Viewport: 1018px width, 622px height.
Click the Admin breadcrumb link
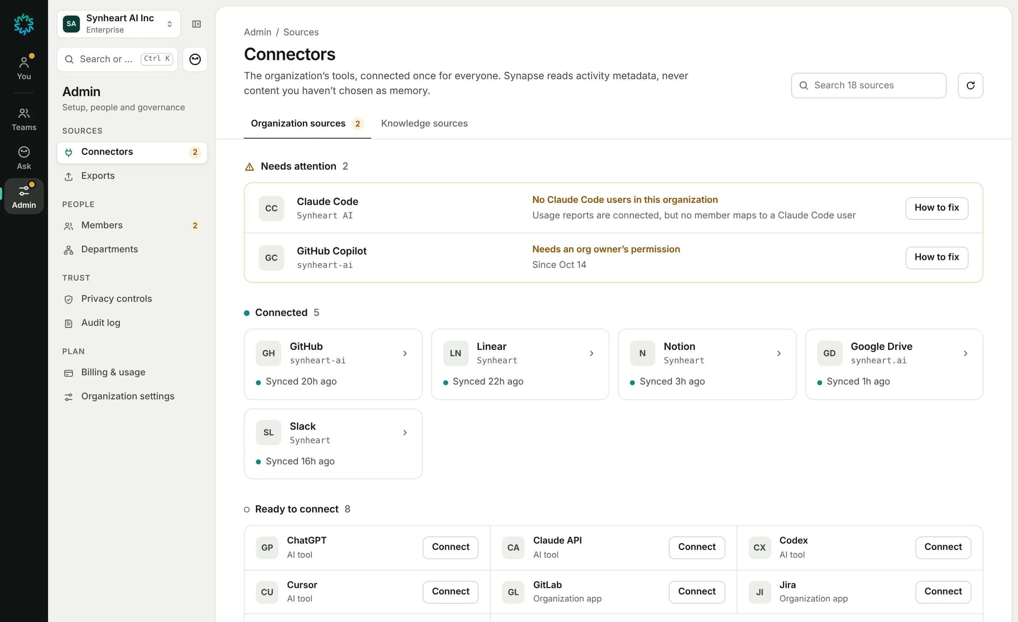coord(257,32)
